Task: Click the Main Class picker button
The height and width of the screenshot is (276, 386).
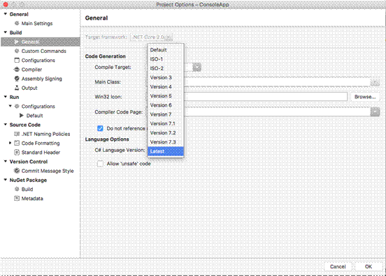Action: click(x=375, y=82)
